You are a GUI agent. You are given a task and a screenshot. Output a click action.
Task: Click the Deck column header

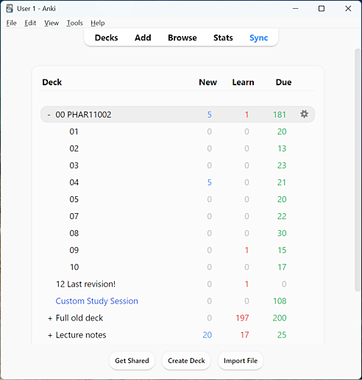tap(52, 82)
